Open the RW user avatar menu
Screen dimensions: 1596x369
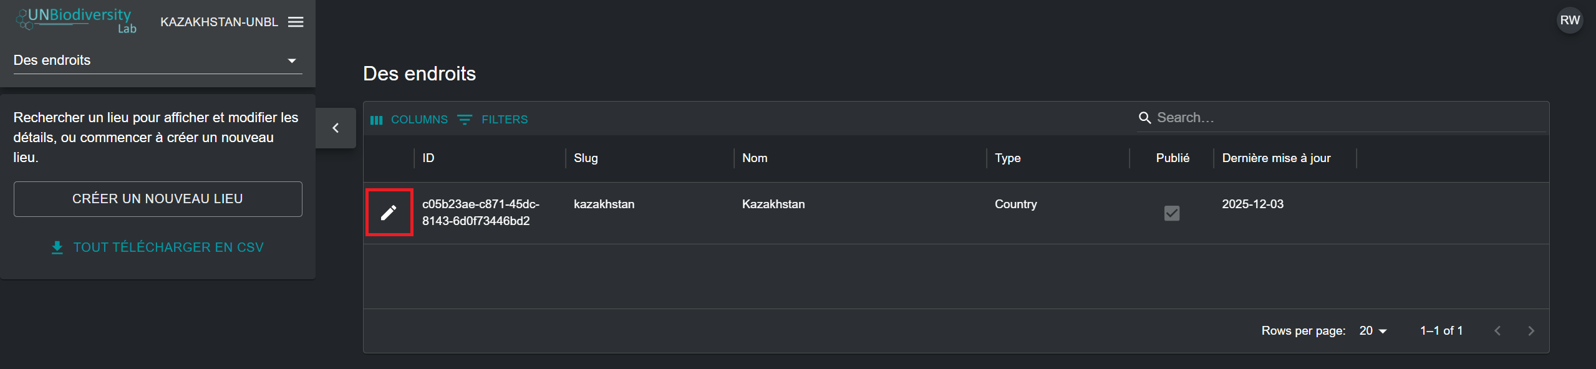point(1569,21)
